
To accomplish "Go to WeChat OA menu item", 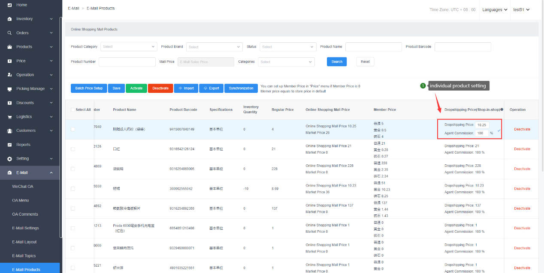I will point(22,187).
